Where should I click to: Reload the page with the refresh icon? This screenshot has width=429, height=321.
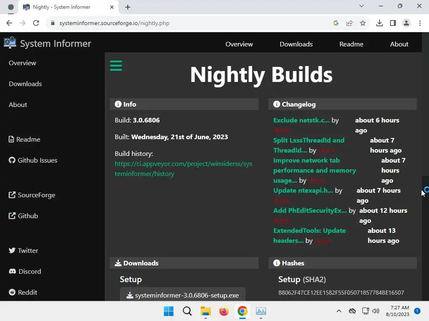[x=36, y=23]
